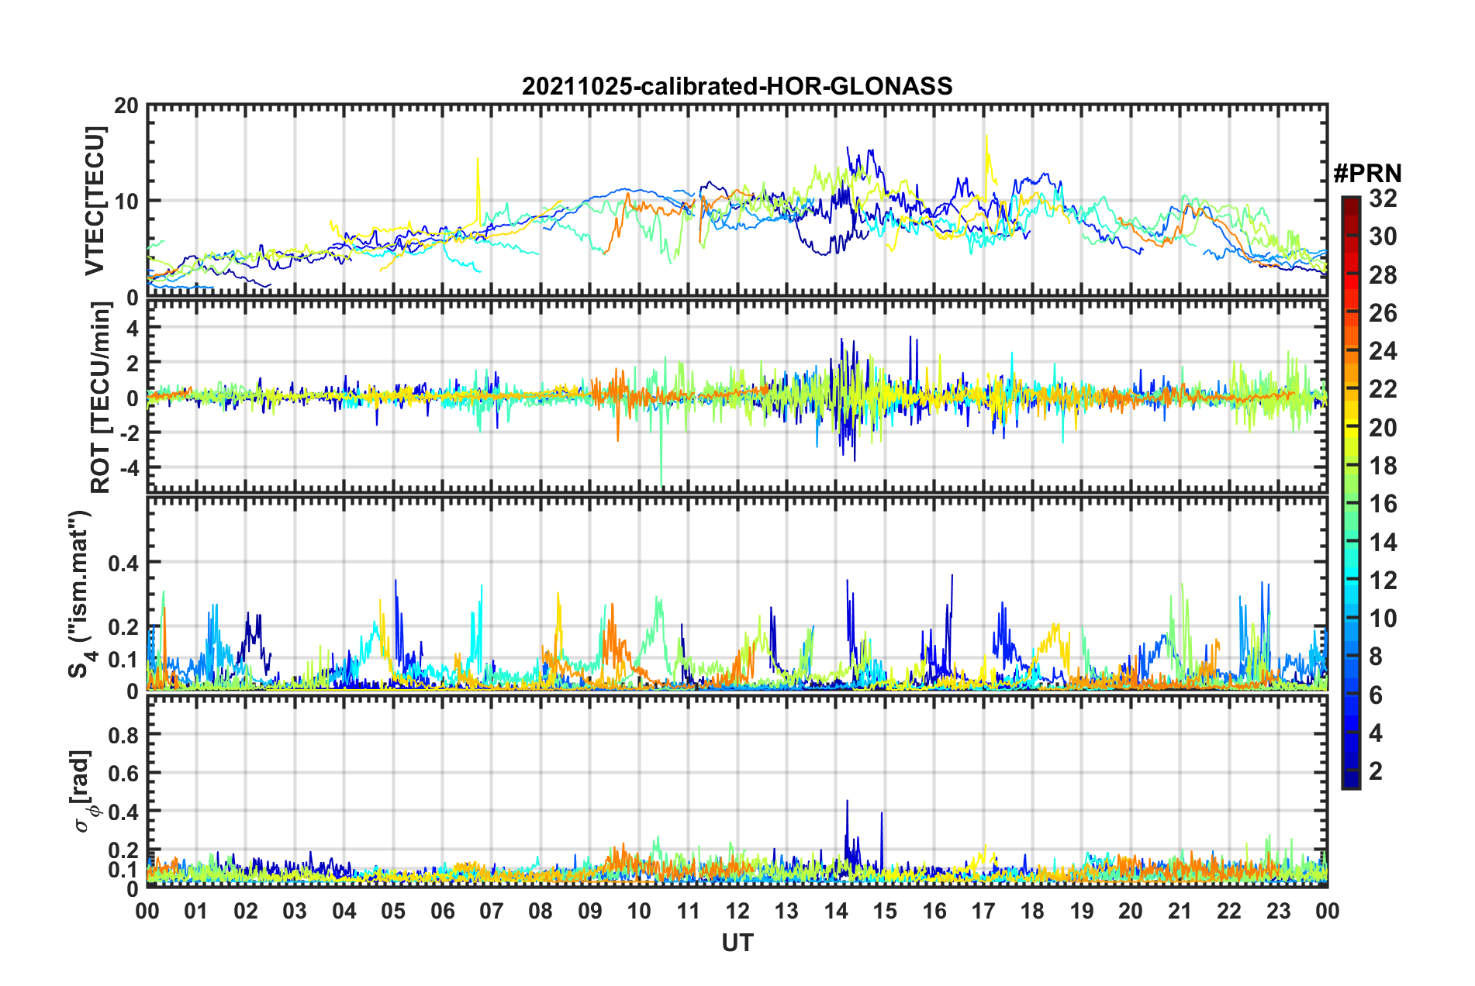The width and height of the screenshot is (1475, 986).
Task: Select the "VTEC[TECU]" y-axis label
Action: tap(94, 201)
